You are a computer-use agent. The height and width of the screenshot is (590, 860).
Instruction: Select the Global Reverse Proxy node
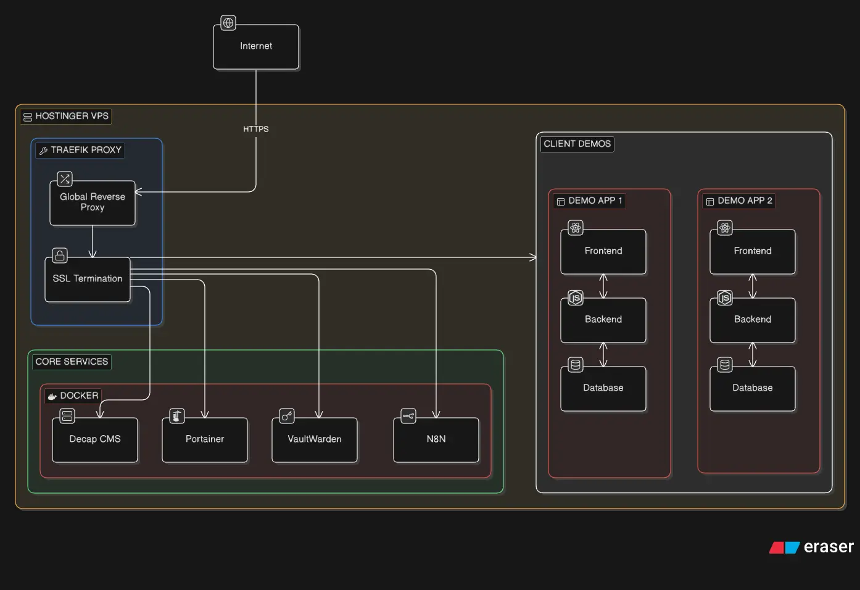[93, 202]
